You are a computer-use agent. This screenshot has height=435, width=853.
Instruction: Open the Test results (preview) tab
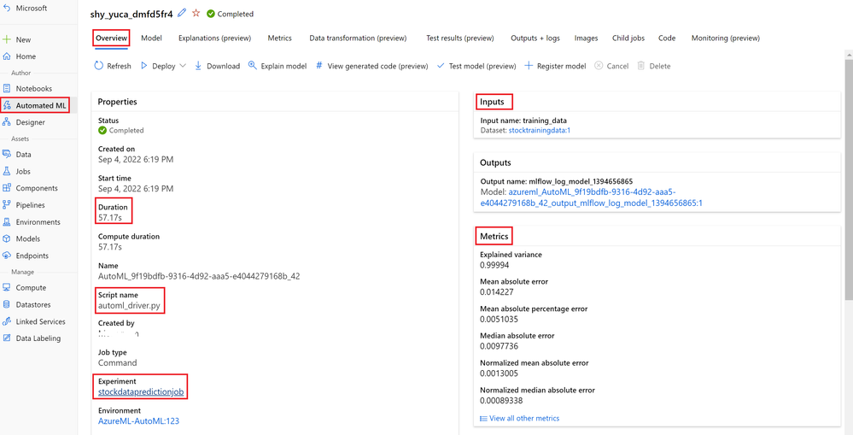tap(460, 38)
